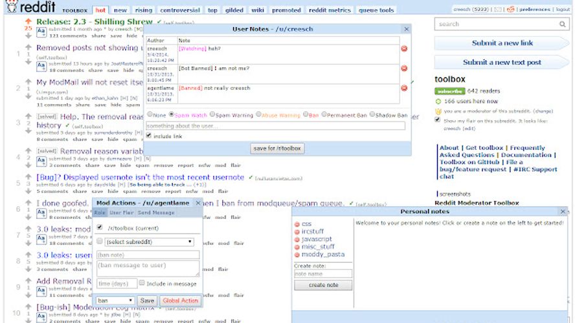Toggle the 'include link' checkbox
The image size is (575, 323).
(148, 136)
